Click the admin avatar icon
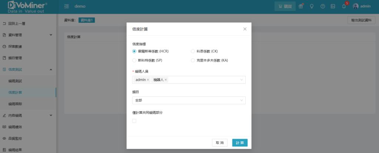Viewport: 379px width, 153px height. coord(356,6)
